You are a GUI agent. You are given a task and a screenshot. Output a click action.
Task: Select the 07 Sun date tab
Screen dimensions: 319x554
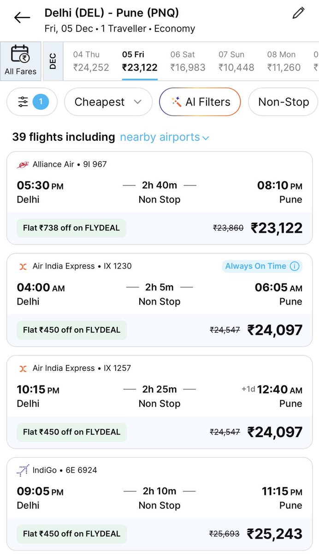coord(236,61)
